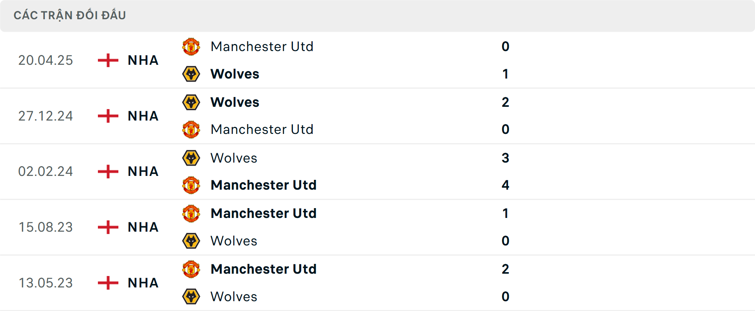Select the NHA label on the 15.08.23 row
This screenshot has height=311, width=755.
pos(142,227)
